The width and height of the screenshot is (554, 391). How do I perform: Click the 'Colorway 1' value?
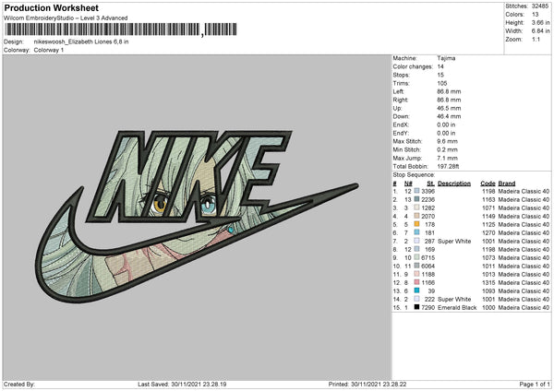[x=49, y=50]
